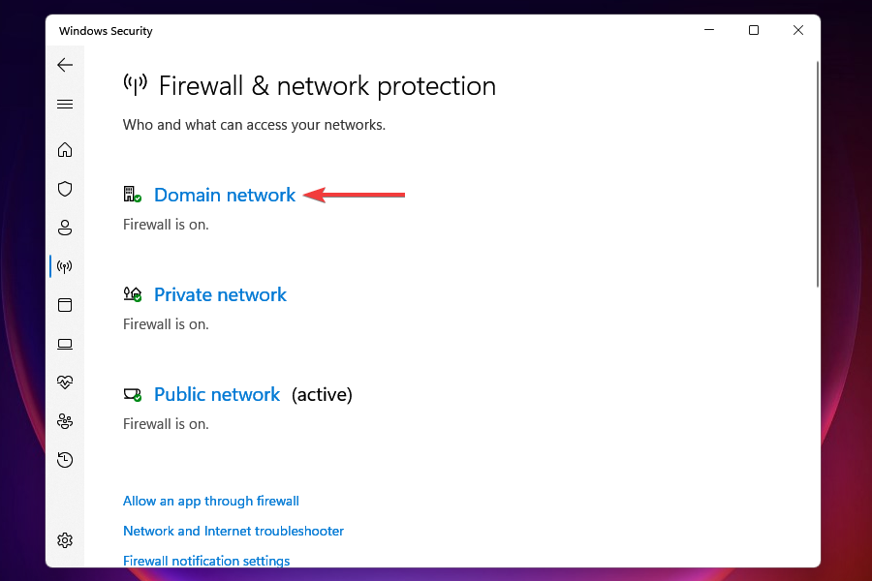
Task: Open the active Public network settings
Action: (x=217, y=394)
